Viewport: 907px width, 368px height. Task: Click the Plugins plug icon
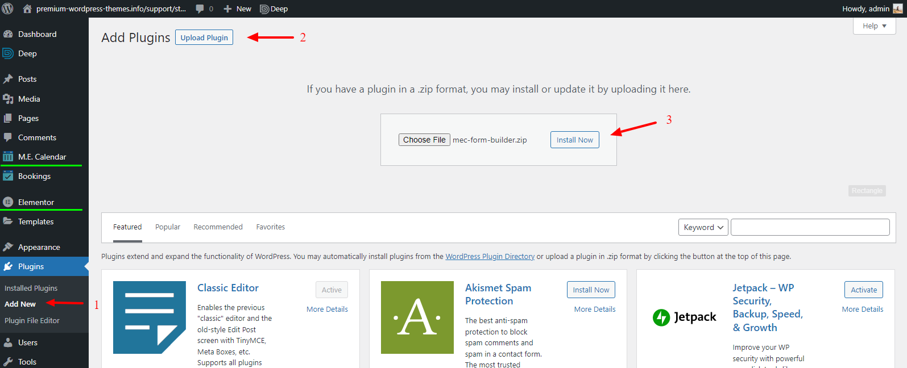[x=8, y=266]
